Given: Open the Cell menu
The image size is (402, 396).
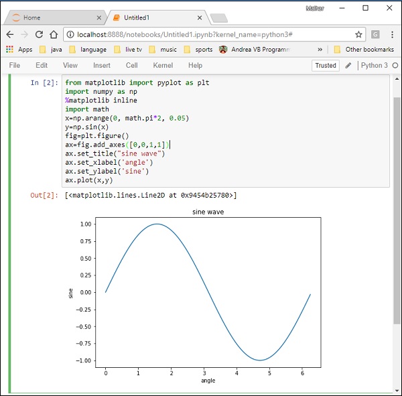Looking at the screenshot, I should point(132,66).
